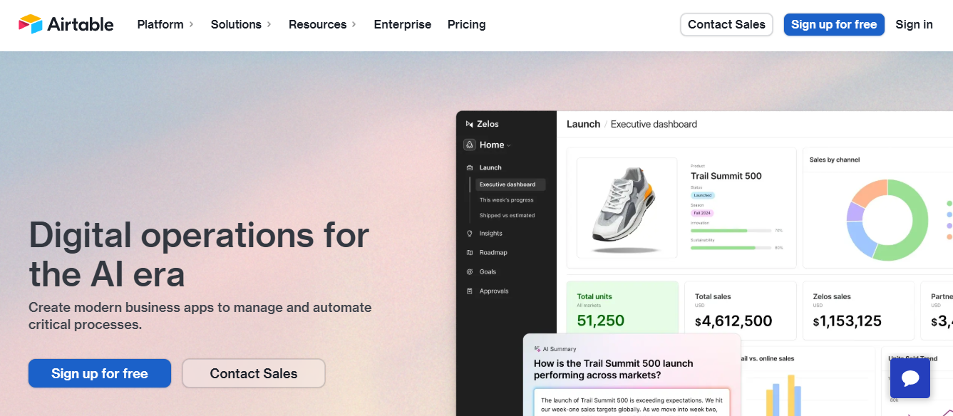This screenshot has height=416, width=953.
Task: Open the Goals sidebar item
Action: pyautogui.click(x=488, y=272)
